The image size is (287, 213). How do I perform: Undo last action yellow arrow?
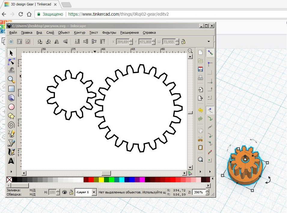click(200, 110)
